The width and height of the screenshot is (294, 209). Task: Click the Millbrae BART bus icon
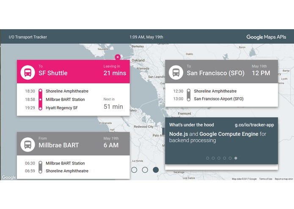[28, 145]
